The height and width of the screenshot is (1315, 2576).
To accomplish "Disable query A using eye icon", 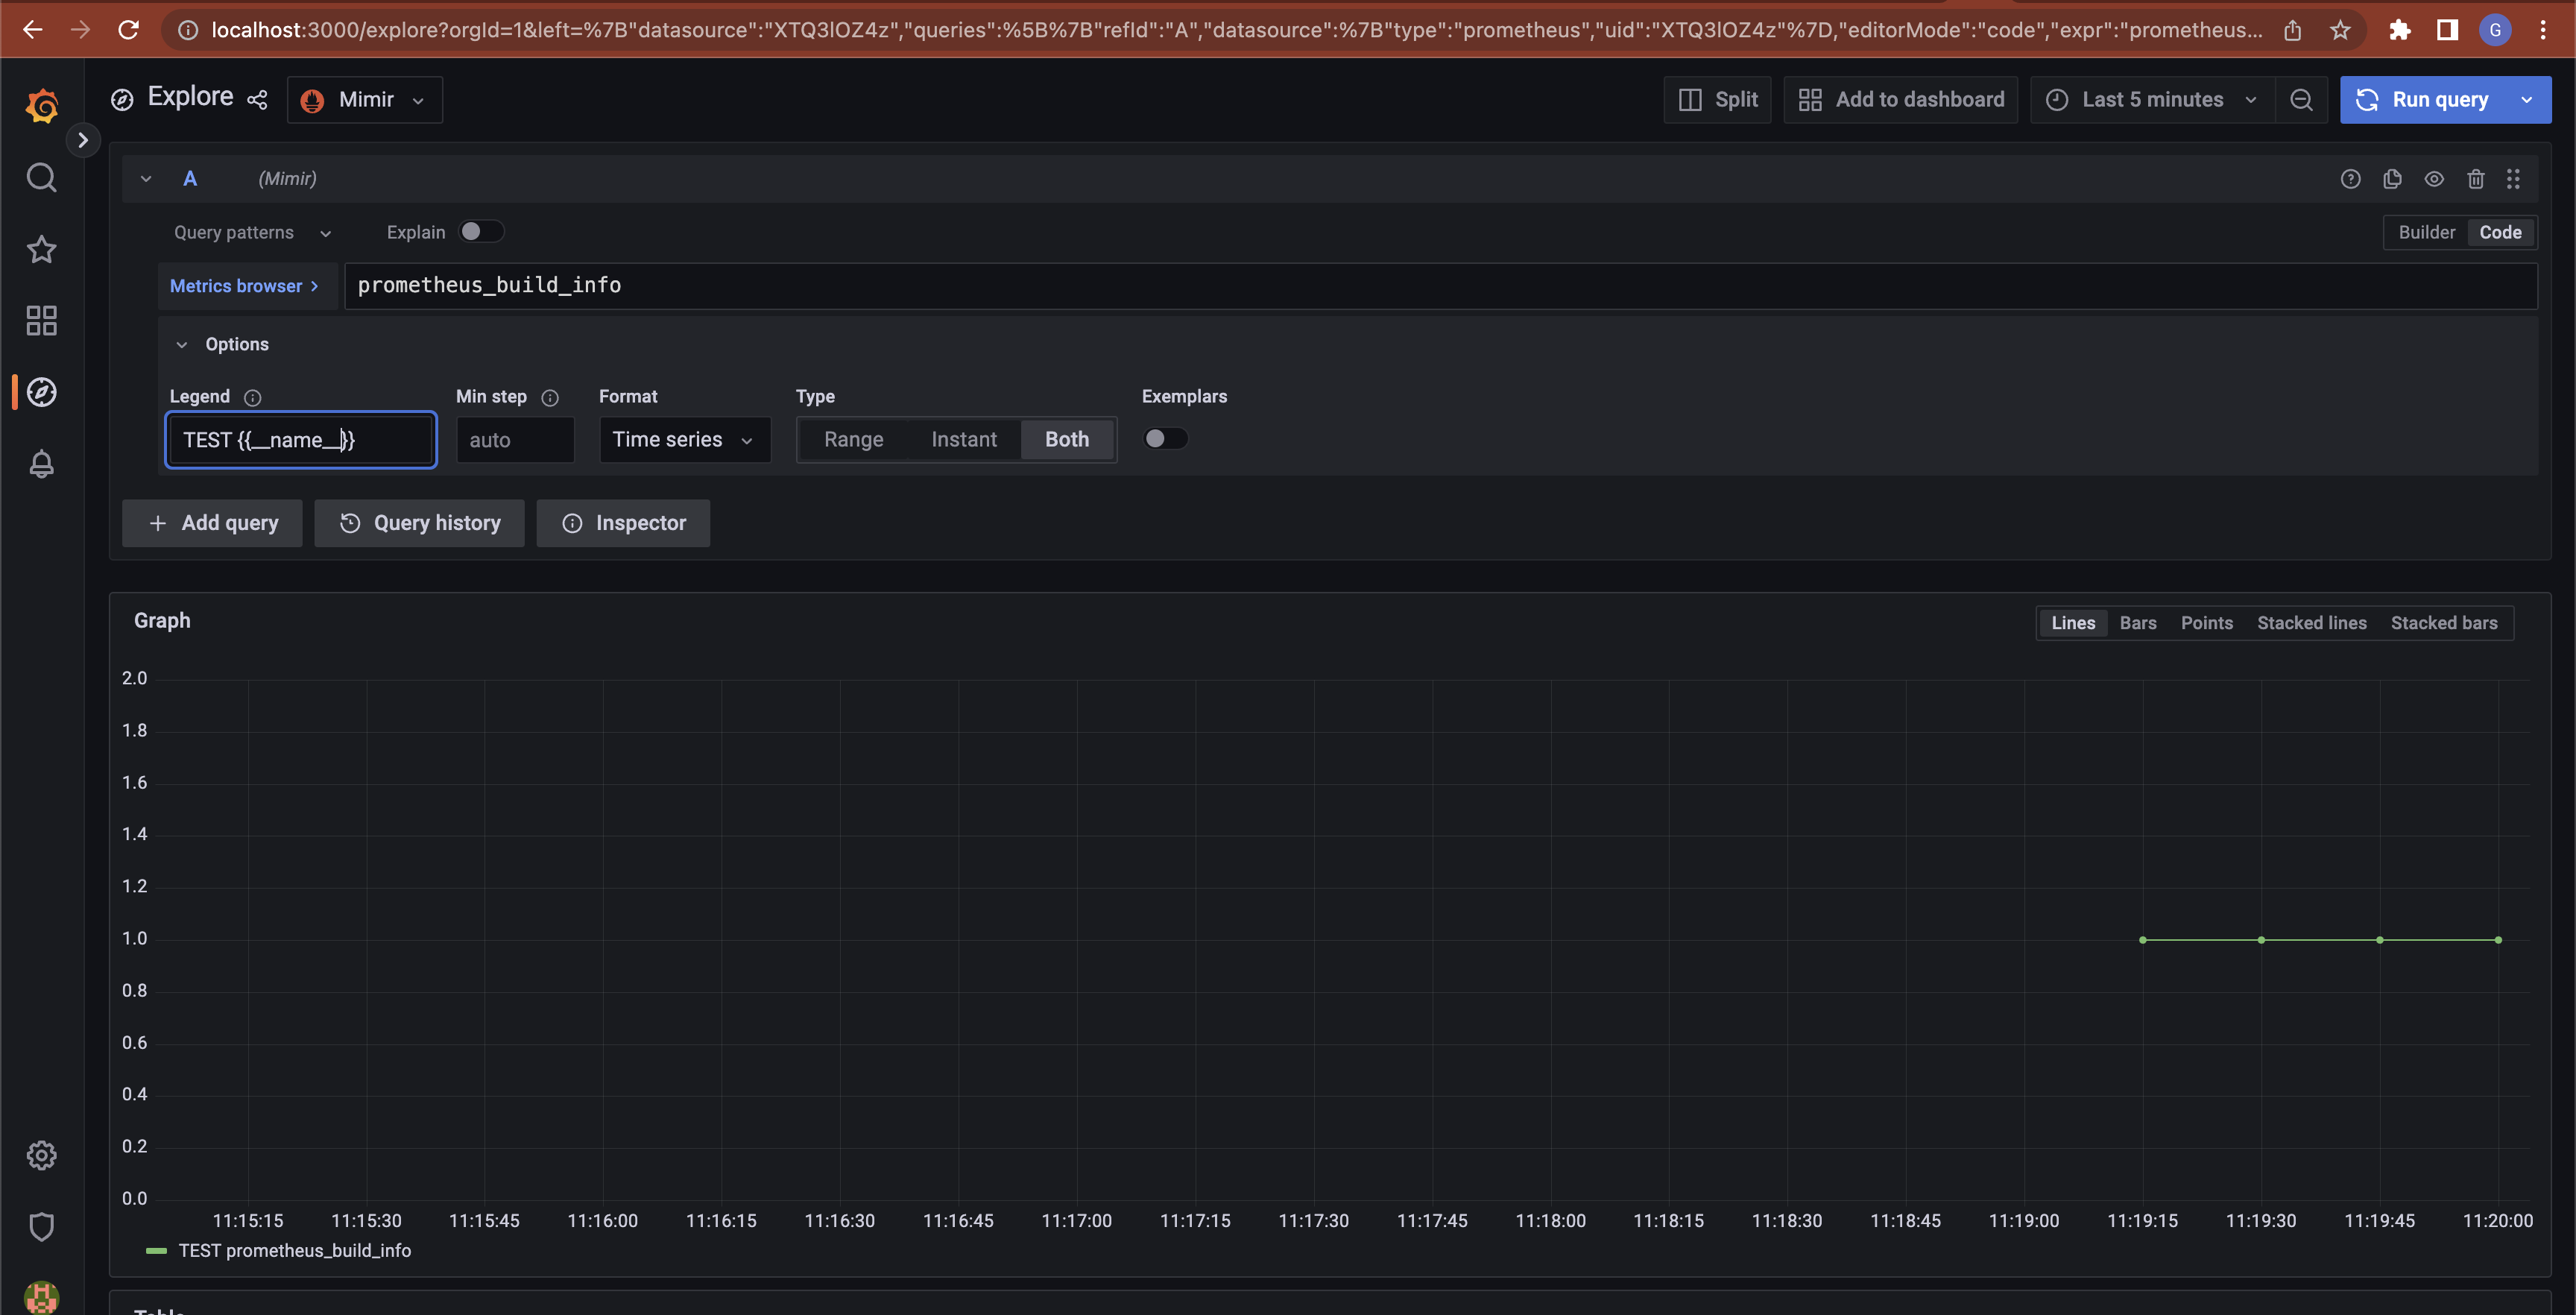I will pos(2434,179).
